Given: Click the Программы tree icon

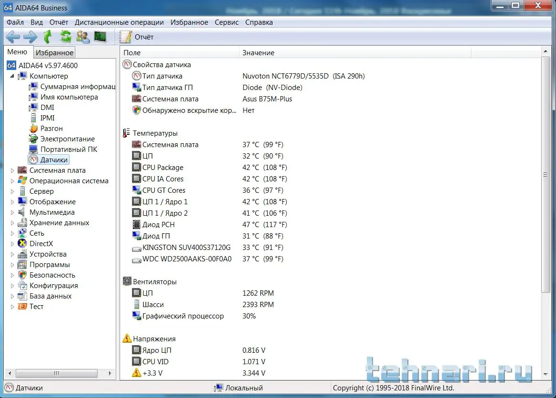Looking at the screenshot, I should click(x=22, y=265).
